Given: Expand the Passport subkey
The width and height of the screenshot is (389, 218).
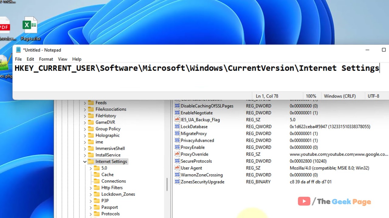Looking at the screenshot, I should pyautogui.click(x=91, y=207).
